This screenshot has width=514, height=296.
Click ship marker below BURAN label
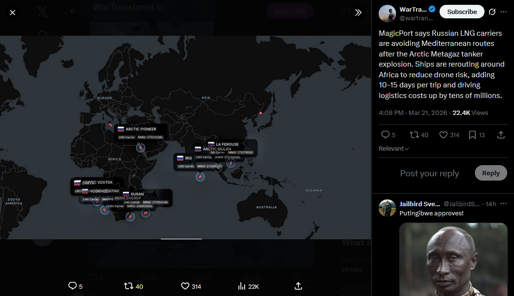pos(146,213)
